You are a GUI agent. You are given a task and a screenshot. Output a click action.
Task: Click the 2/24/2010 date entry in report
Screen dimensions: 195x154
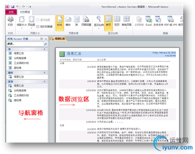[91, 110]
